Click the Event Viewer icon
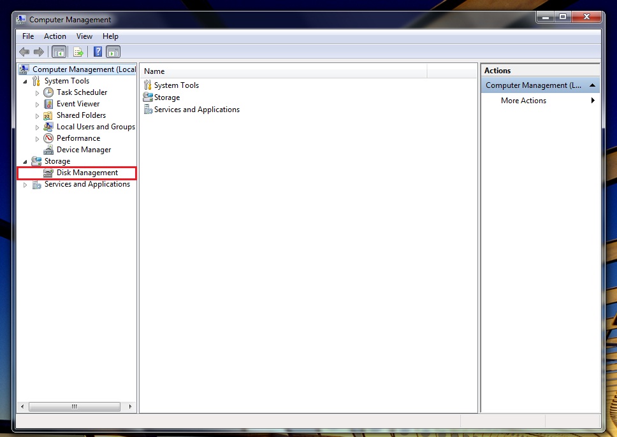617x437 pixels. (x=48, y=104)
